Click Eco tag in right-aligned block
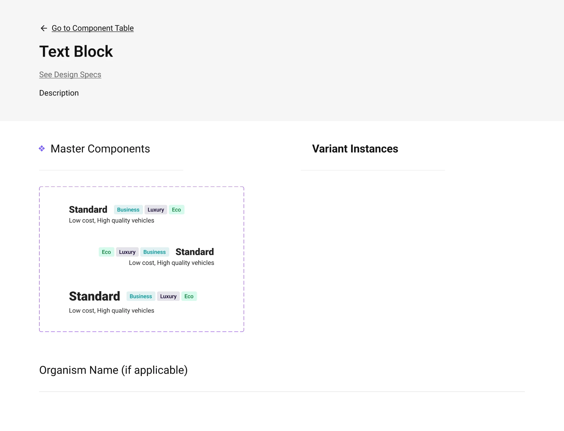The height and width of the screenshot is (431, 564). (106, 252)
